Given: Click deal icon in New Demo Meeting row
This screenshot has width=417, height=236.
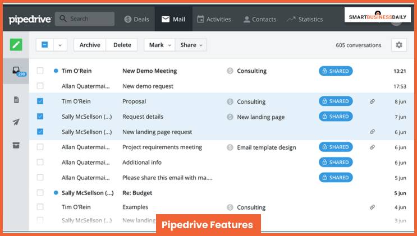Looking at the screenshot, I should pos(230,71).
